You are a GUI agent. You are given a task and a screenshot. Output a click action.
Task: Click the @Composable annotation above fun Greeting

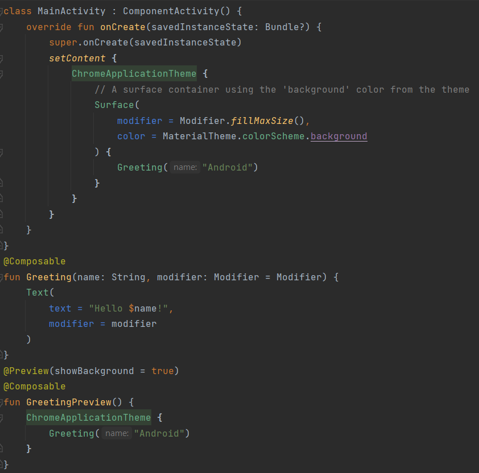(35, 262)
